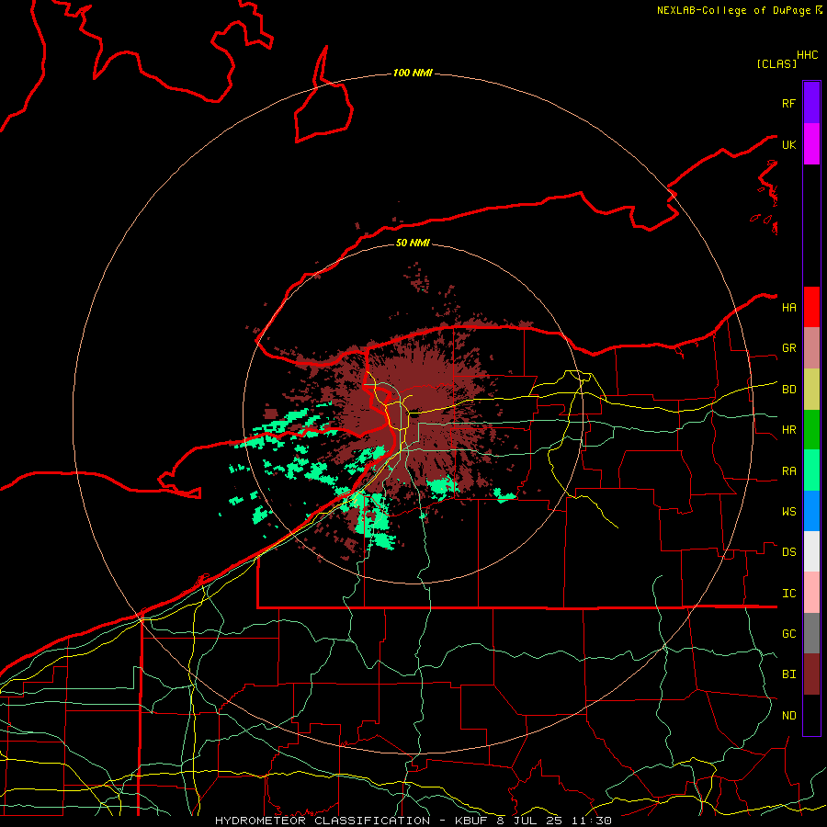Click the GC legend label

788,634
